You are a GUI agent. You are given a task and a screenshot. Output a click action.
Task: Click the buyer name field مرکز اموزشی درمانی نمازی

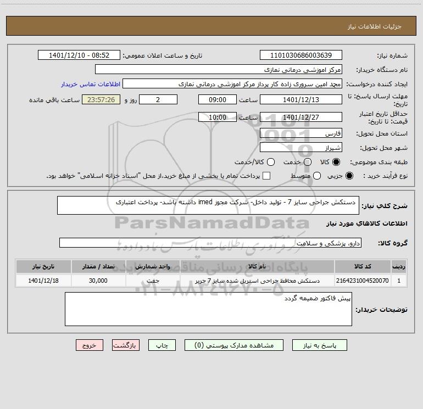tap(219, 69)
